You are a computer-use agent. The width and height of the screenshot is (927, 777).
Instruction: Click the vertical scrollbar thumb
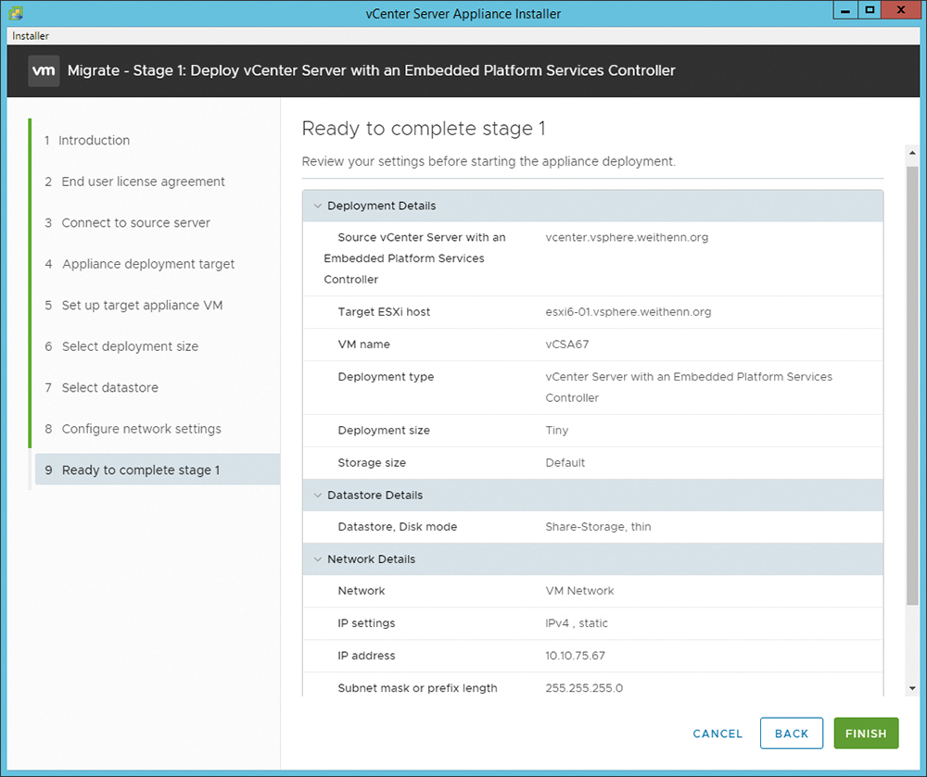tap(912, 385)
